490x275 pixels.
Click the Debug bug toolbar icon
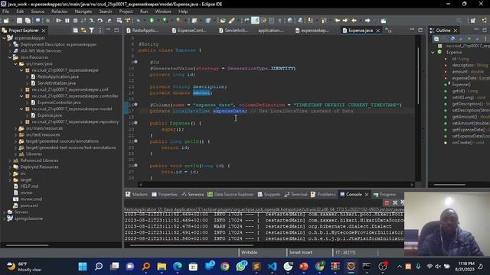click(x=138, y=21)
